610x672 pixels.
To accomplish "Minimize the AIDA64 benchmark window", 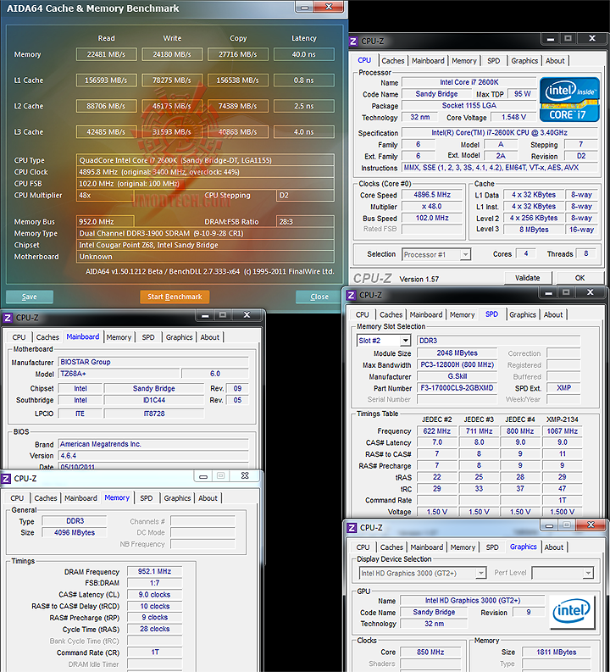I will (304, 8).
